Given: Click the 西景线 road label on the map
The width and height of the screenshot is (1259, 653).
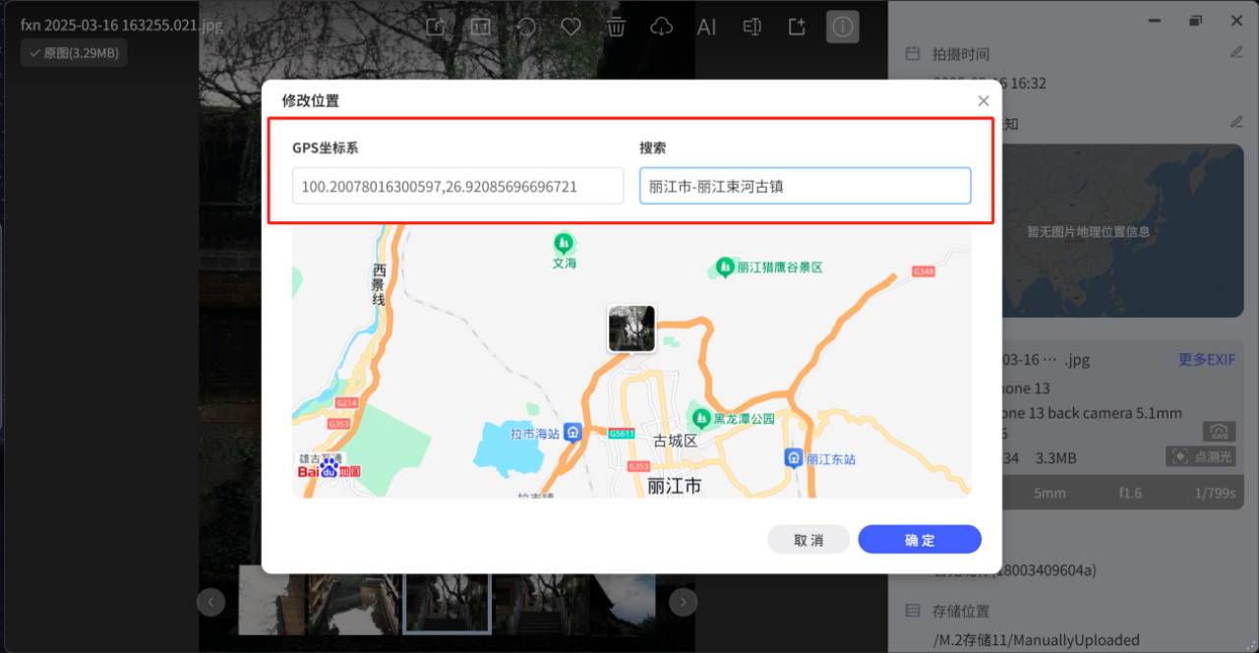Looking at the screenshot, I should click(x=379, y=284).
